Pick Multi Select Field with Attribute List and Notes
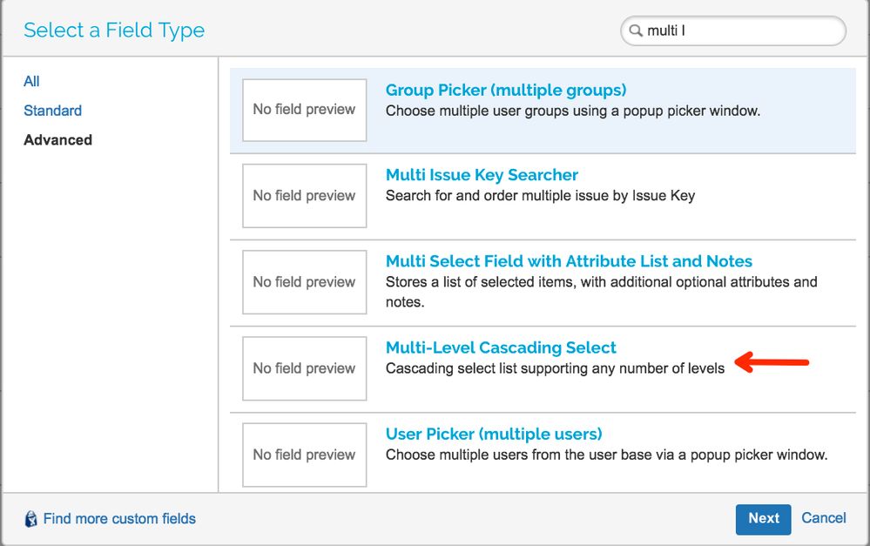This screenshot has height=546, width=870. [x=569, y=261]
